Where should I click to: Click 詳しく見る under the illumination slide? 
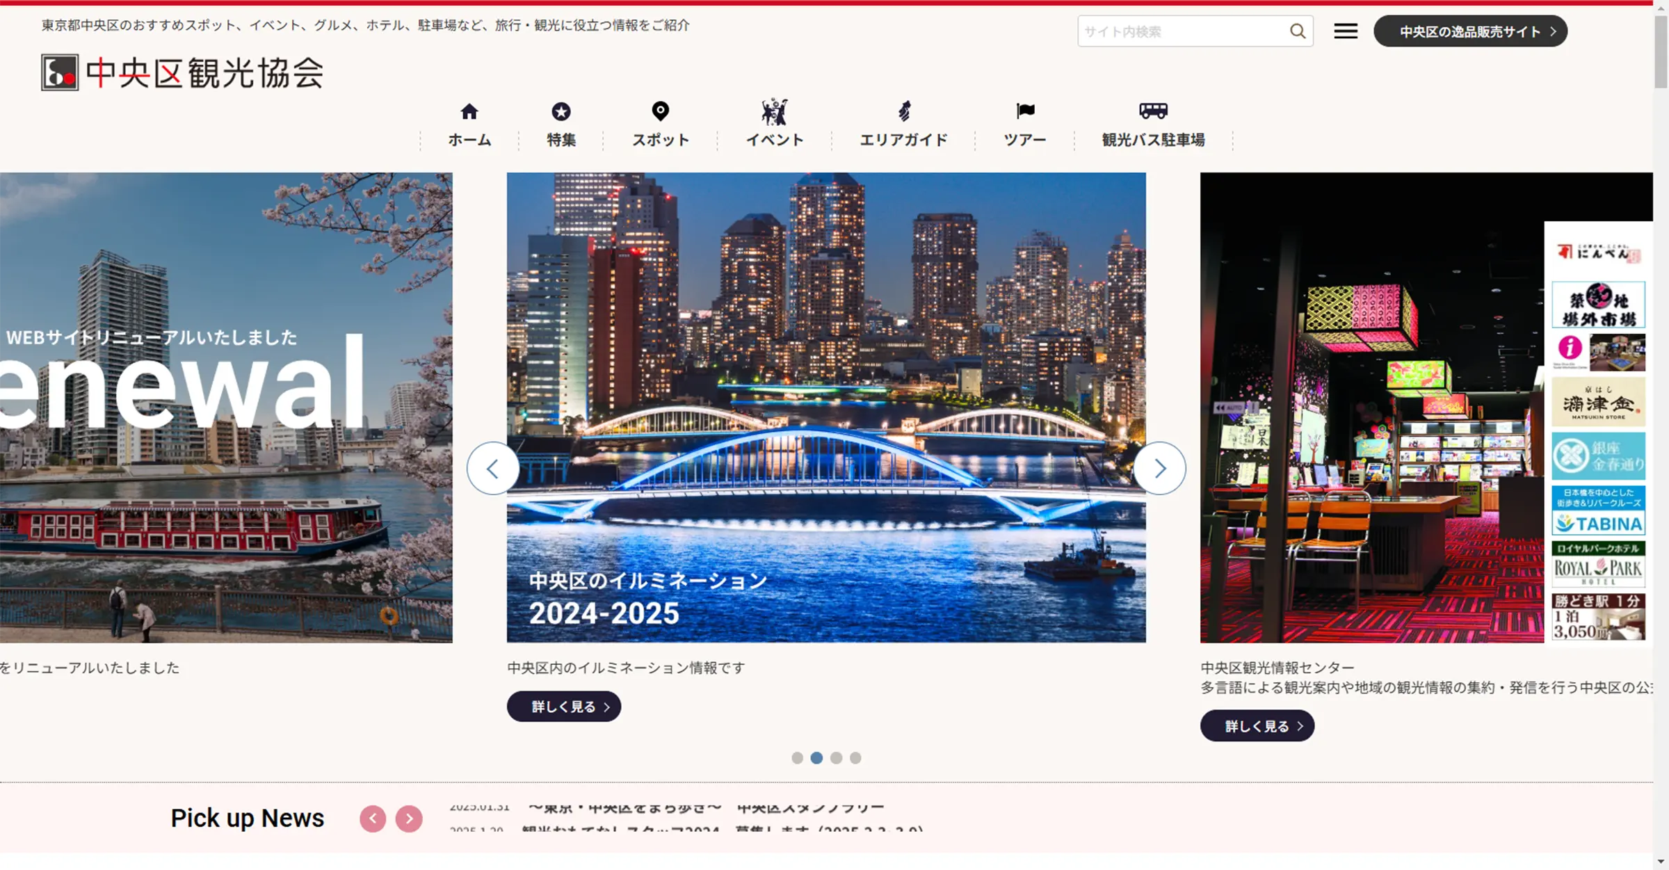coord(563,706)
